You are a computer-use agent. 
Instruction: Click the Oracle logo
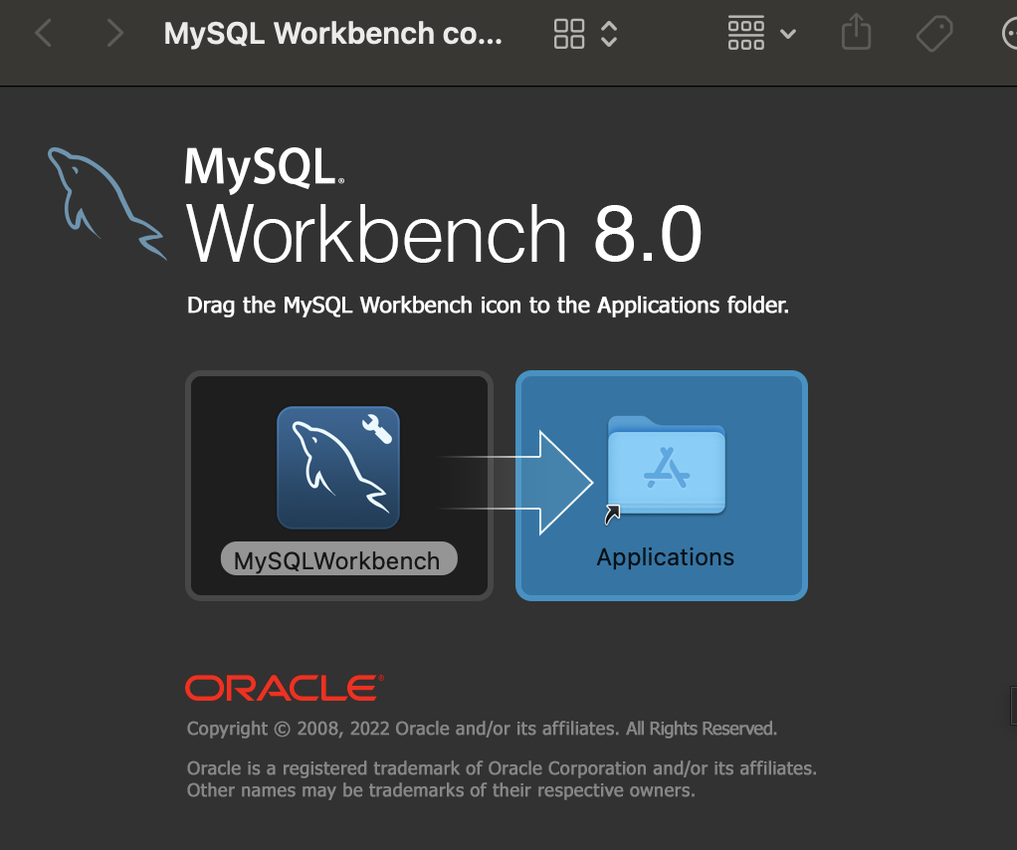282,686
